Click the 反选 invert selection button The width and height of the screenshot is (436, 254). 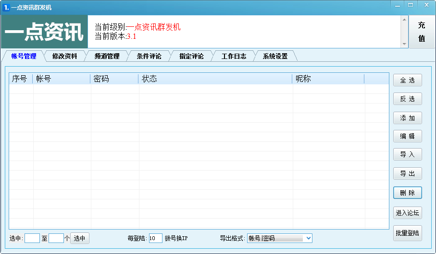click(x=407, y=99)
